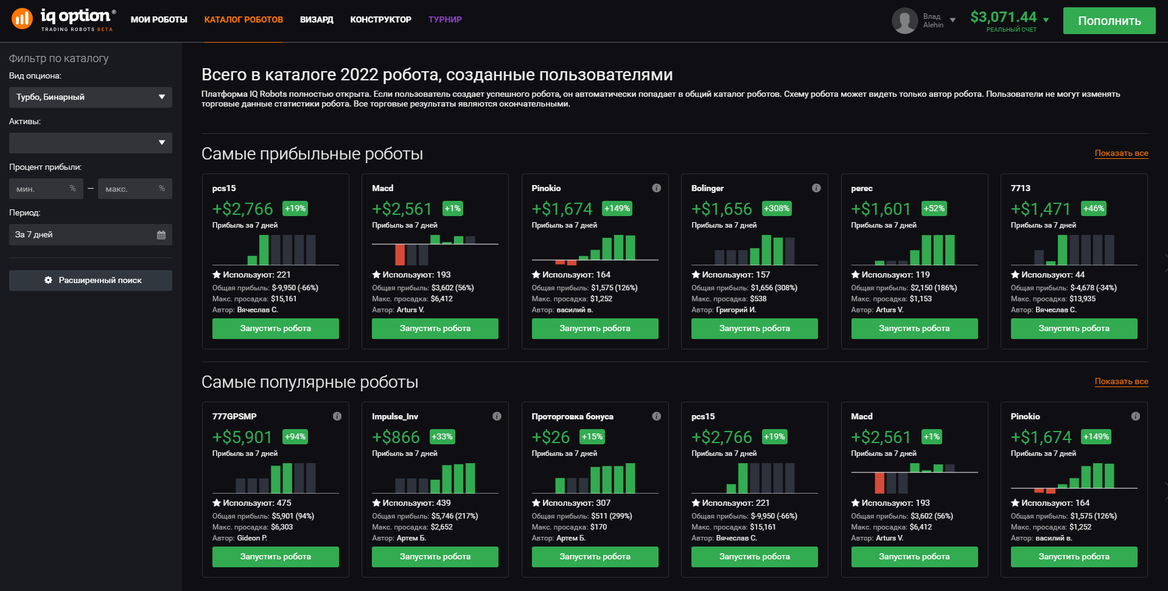The height and width of the screenshot is (591, 1168).
Task: Click author name Григорий И.
Action: coord(736,310)
